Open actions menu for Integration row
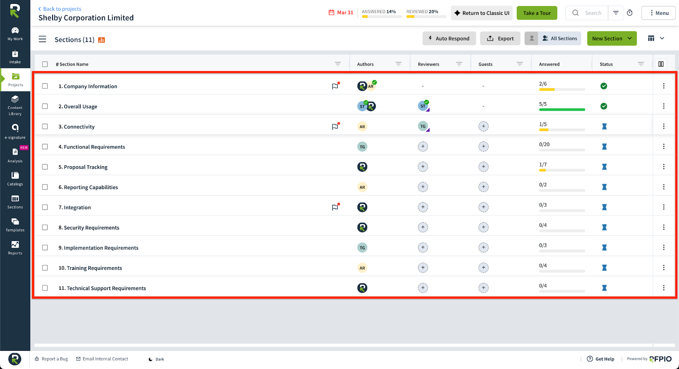Viewport: 679px width, 369px height. 664,207
